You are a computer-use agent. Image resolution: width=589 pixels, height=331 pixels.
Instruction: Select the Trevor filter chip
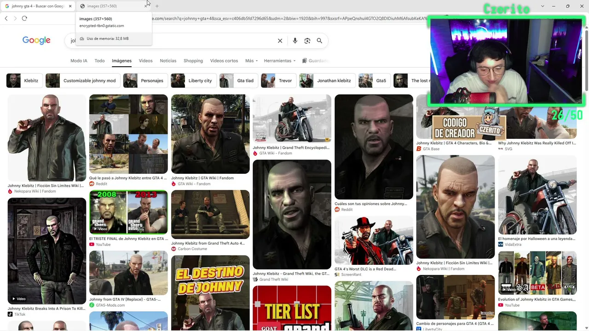(278, 80)
